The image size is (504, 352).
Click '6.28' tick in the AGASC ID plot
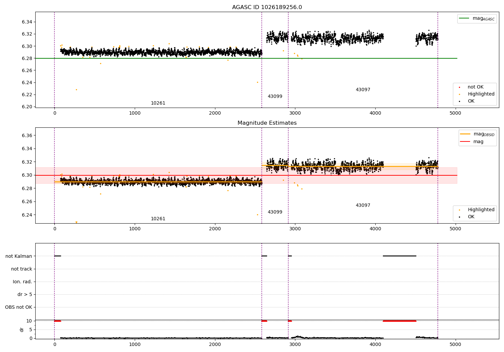tap(27, 58)
